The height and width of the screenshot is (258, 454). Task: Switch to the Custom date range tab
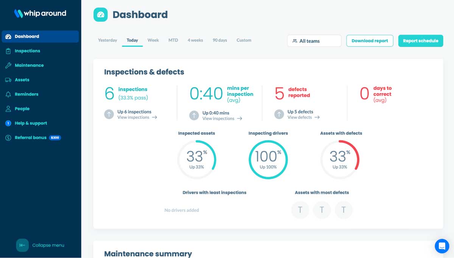tap(244, 40)
